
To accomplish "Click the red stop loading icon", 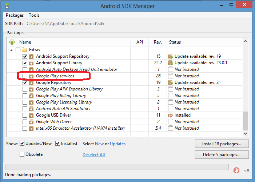I will pos(236,170).
